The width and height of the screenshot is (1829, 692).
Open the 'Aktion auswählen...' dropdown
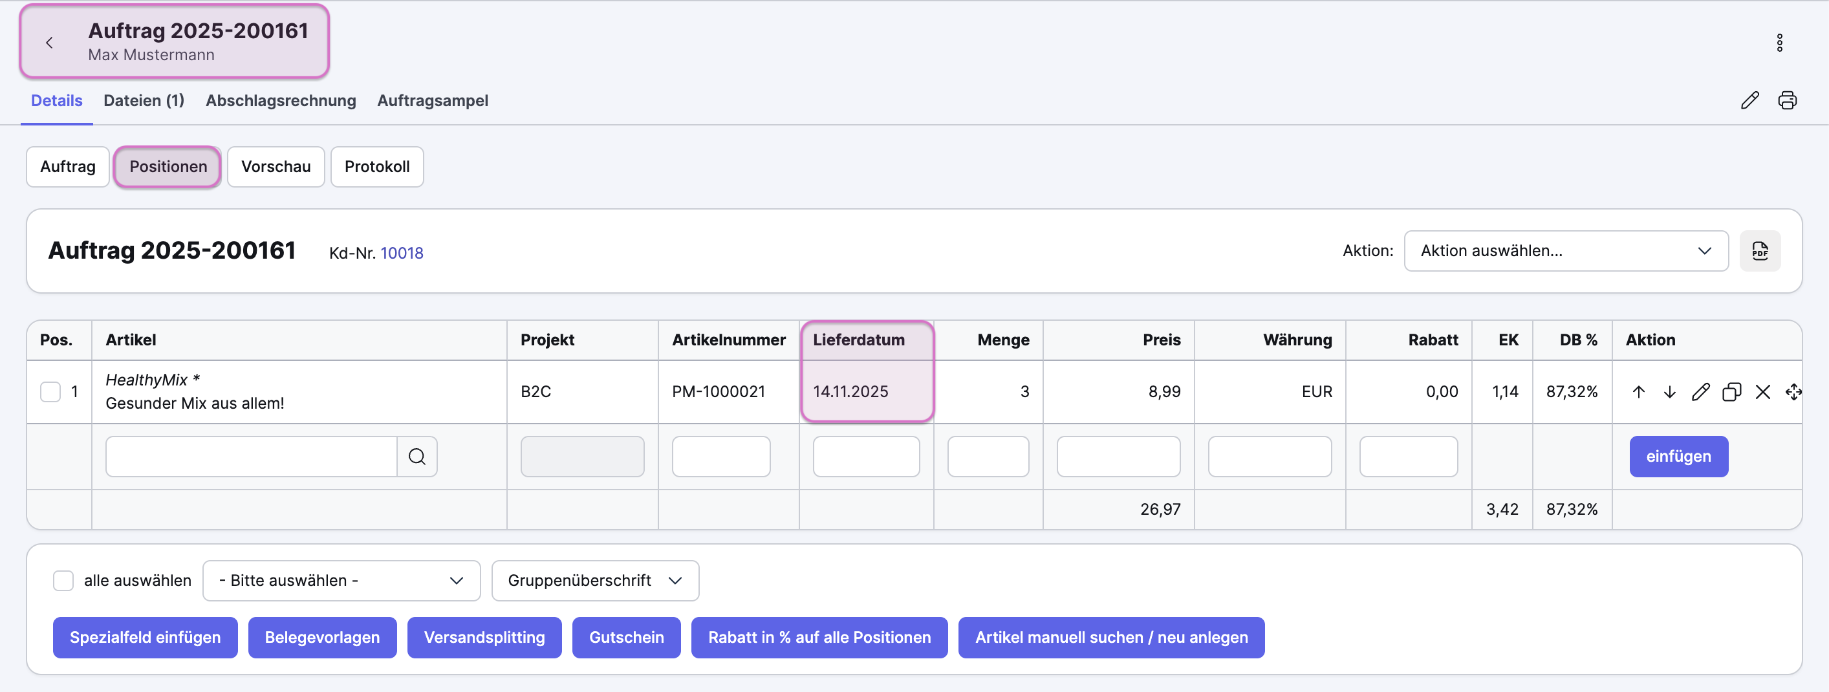1565,250
